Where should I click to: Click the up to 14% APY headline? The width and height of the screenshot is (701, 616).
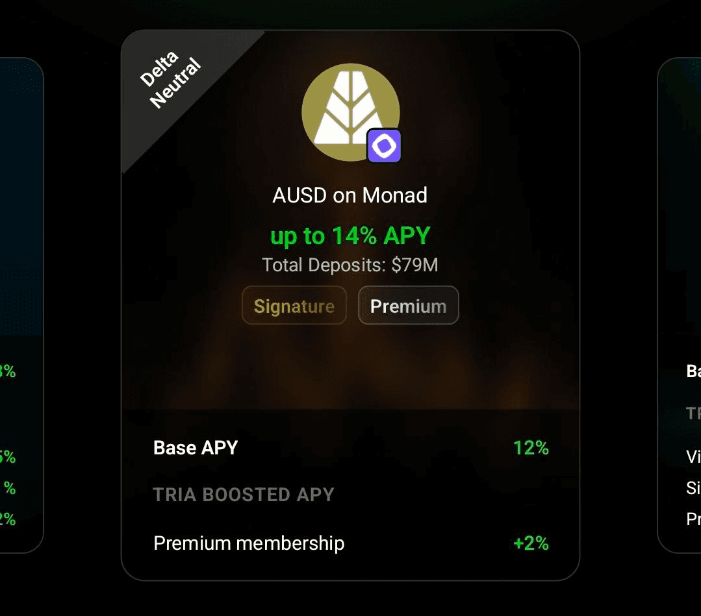click(x=350, y=236)
